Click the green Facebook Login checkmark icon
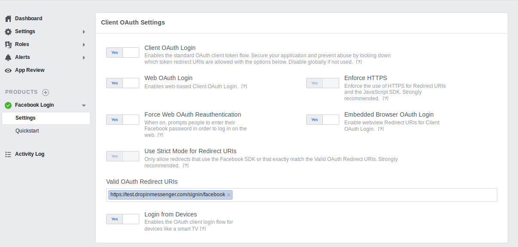Screen dimensions: 518x247 (x=8, y=105)
